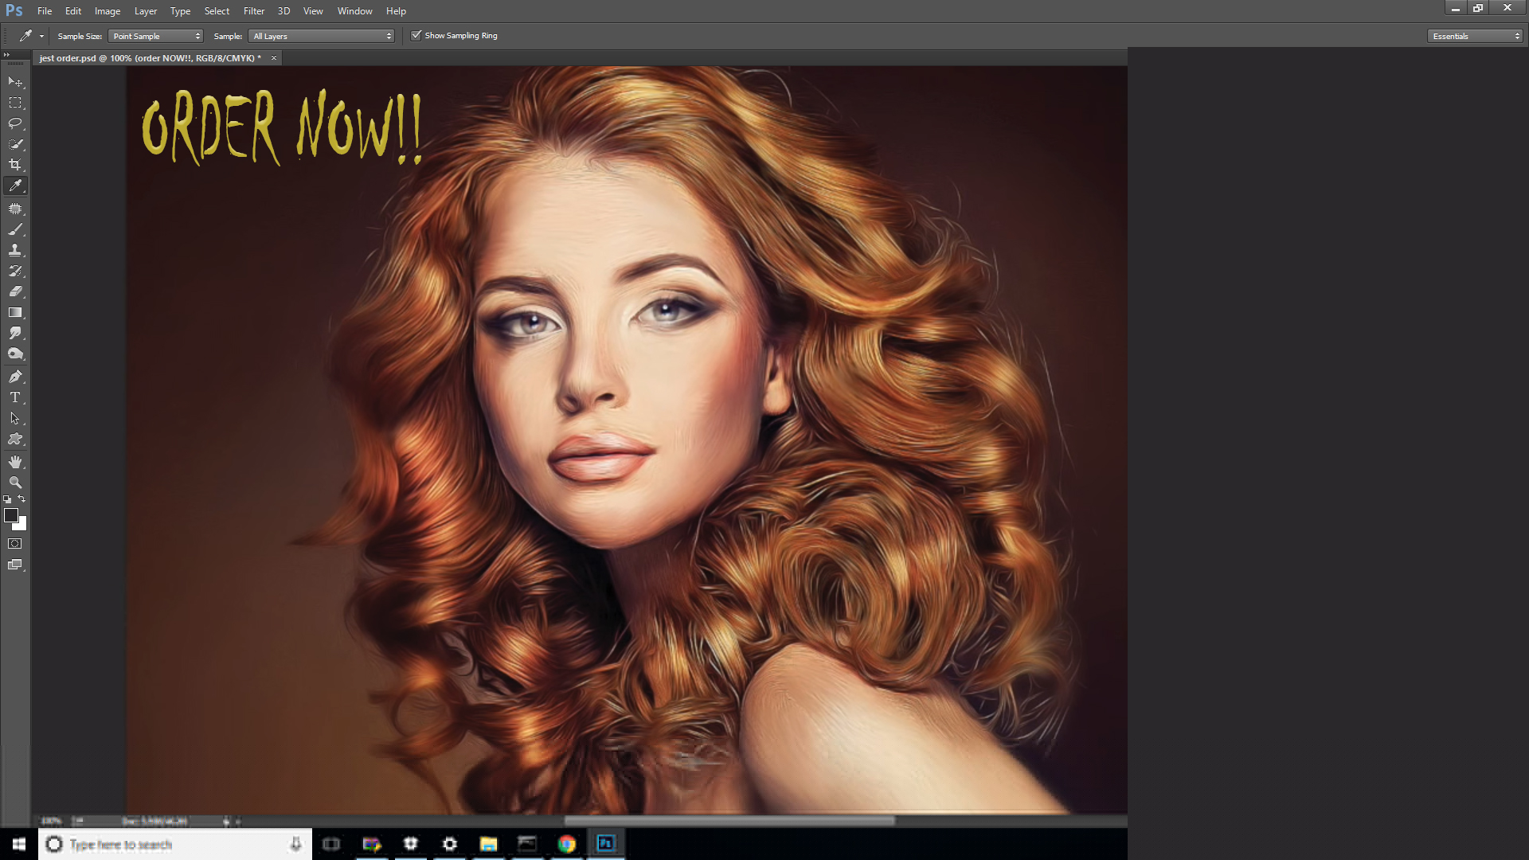The width and height of the screenshot is (1529, 860).
Task: Activate the Zoom tool
Action: 14,482
